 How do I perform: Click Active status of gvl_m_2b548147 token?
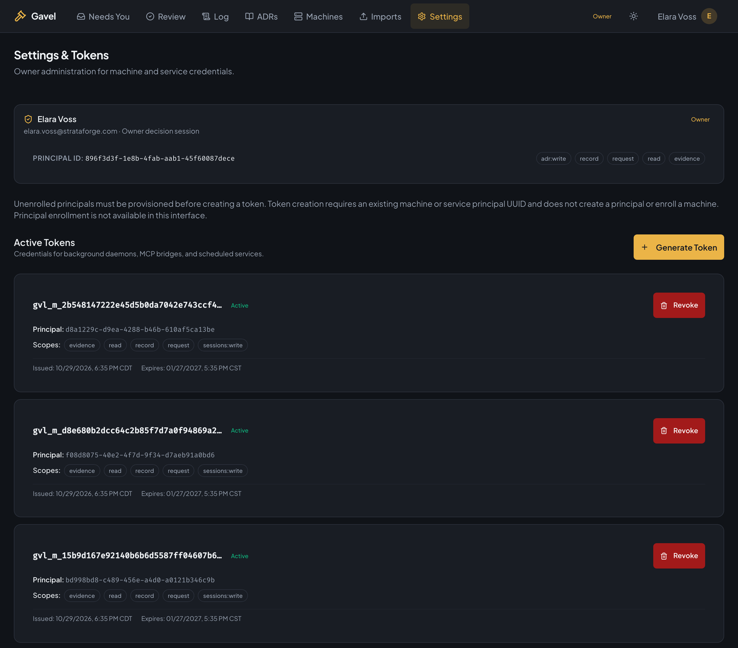239,306
